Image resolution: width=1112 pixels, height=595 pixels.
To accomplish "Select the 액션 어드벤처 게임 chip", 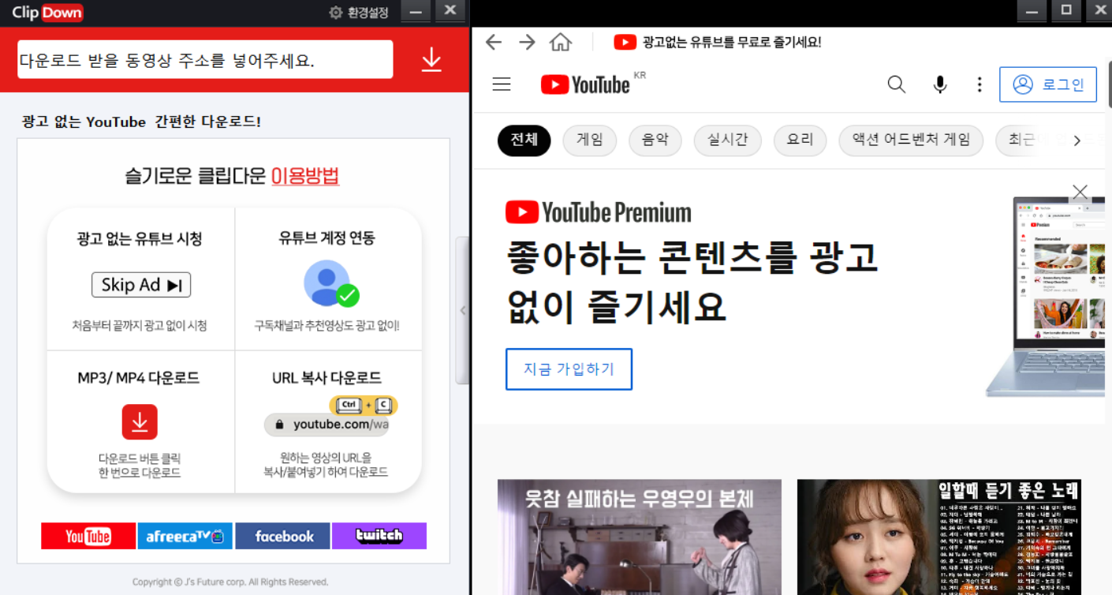I will [x=911, y=140].
